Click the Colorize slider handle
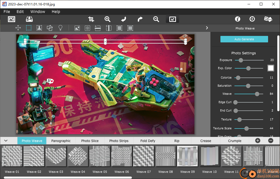The height and width of the screenshot is (179, 280). click(x=238, y=78)
